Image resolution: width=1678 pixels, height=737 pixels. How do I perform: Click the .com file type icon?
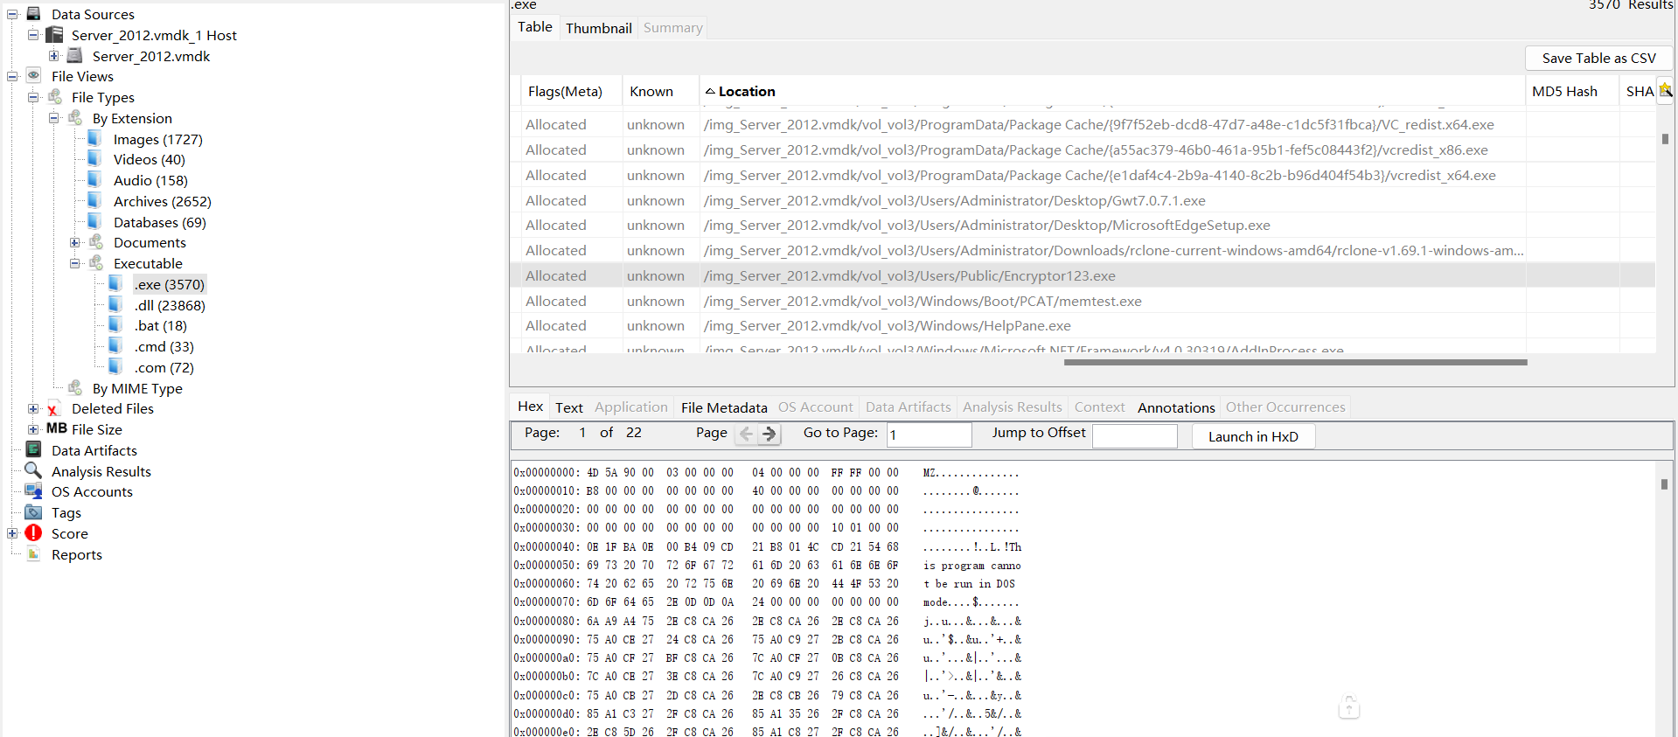coord(115,367)
